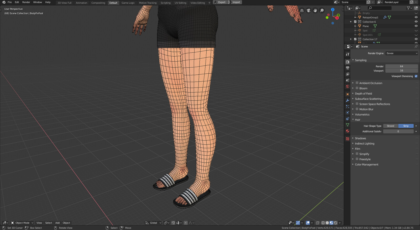Open the Render menu
Image resolution: width=420 pixels, height=230 pixels.
click(x=26, y=2)
